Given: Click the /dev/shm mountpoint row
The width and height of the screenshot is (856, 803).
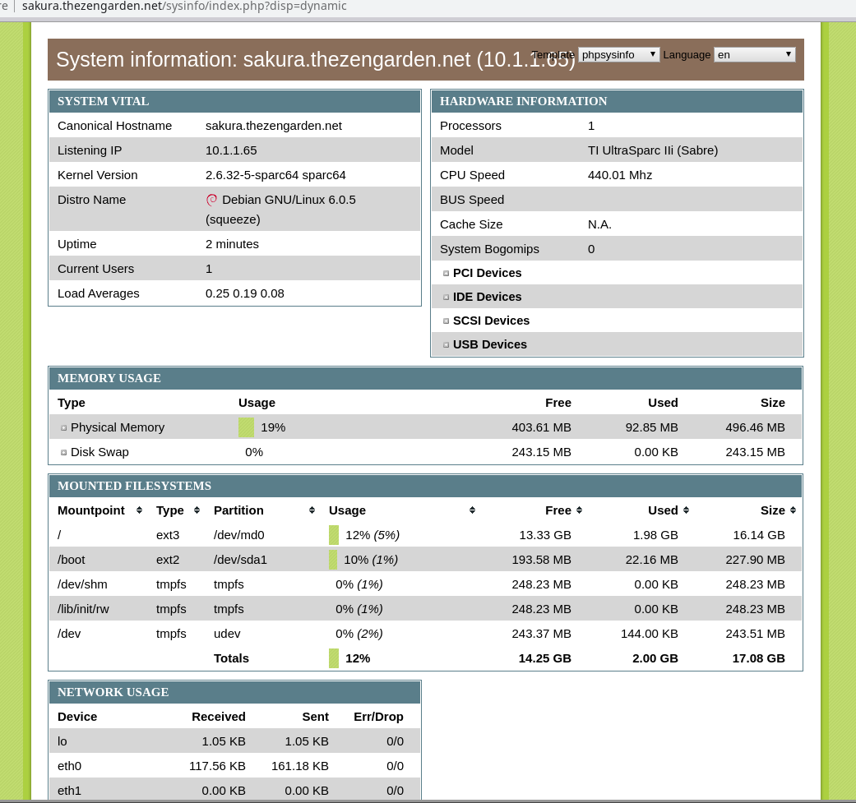Looking at the screenshot, I should point(425,584).
